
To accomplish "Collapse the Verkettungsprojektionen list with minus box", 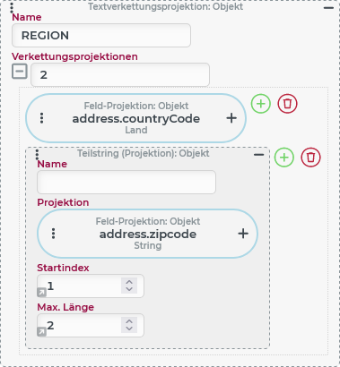I will [20, 72].
